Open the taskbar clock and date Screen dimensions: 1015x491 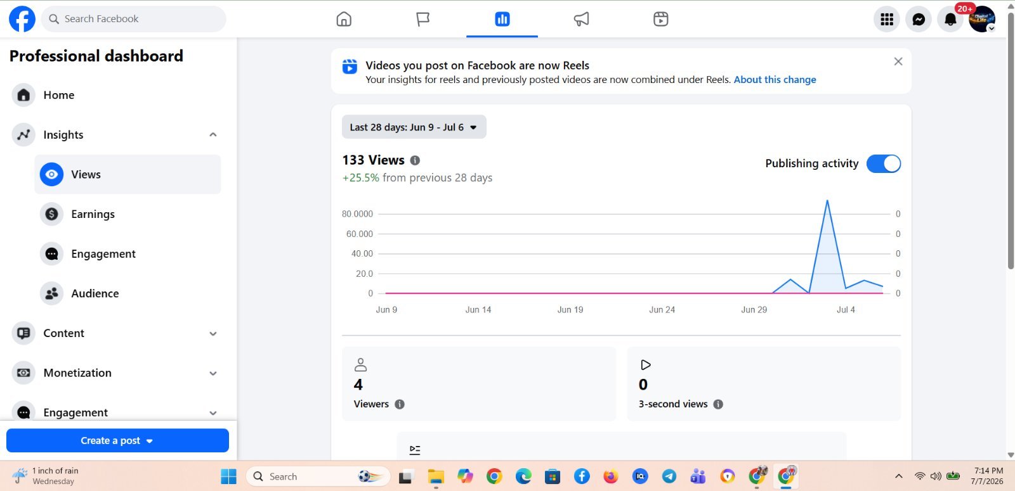(x=988, y=476)
